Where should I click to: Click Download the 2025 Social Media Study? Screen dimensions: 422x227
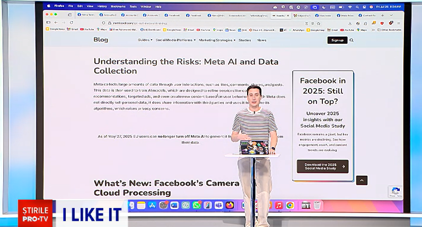(322, 166)
